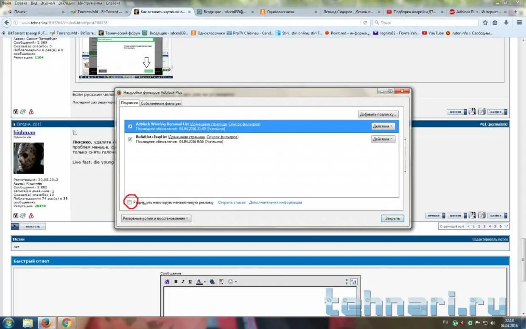This screenshot has width=526, height=329.
Task: Open the Резервные копии и восстановление dropdown
Action: click(x=156, y=218)
